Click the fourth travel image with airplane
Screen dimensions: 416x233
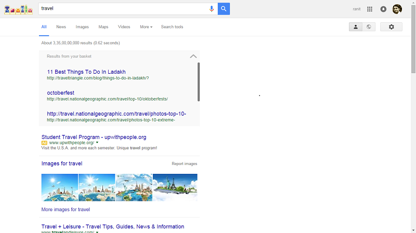[175, 187]
